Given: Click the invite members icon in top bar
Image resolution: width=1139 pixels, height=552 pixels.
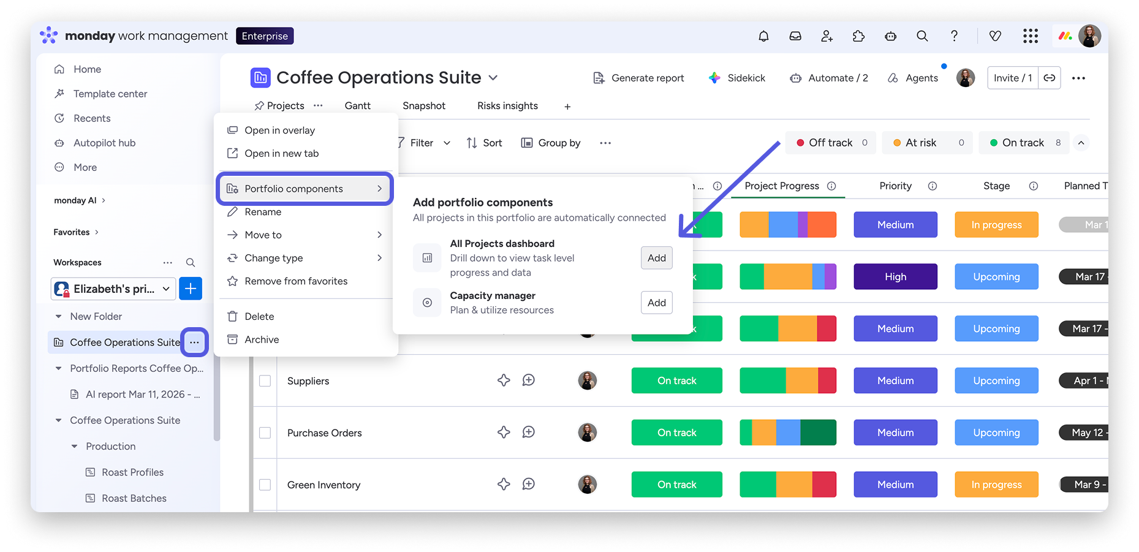Looking at the screenshot, I should coord(827,36).
